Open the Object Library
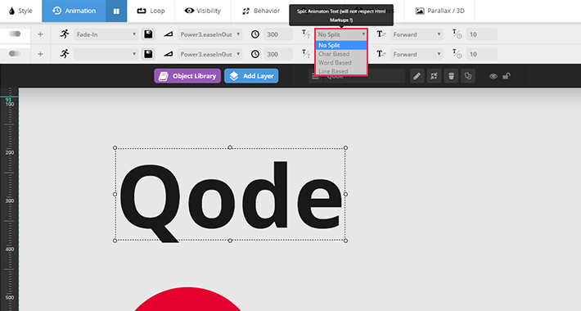 click(187, 76)
